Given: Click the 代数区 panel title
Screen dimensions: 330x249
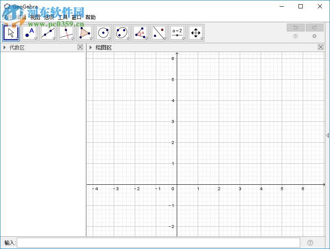Looking at the screenshot, I should tap(17, 47).
